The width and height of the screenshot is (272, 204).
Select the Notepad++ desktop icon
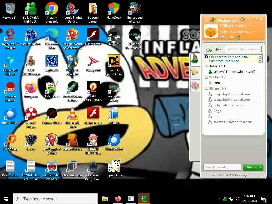tap(52, 90)
